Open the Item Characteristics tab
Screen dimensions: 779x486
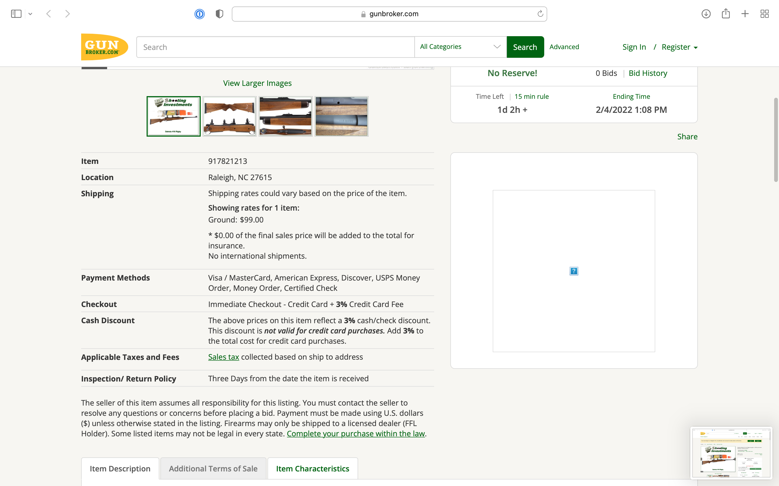(x=312, y=468)
